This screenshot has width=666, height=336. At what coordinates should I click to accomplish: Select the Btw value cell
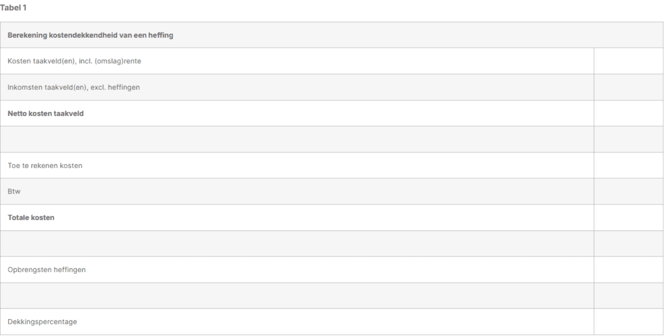point(628,191)
